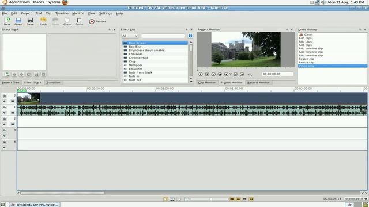Screen dimensions: 369x207
Task: Switch to the Project Tree tab
Action: pos(10,83)
